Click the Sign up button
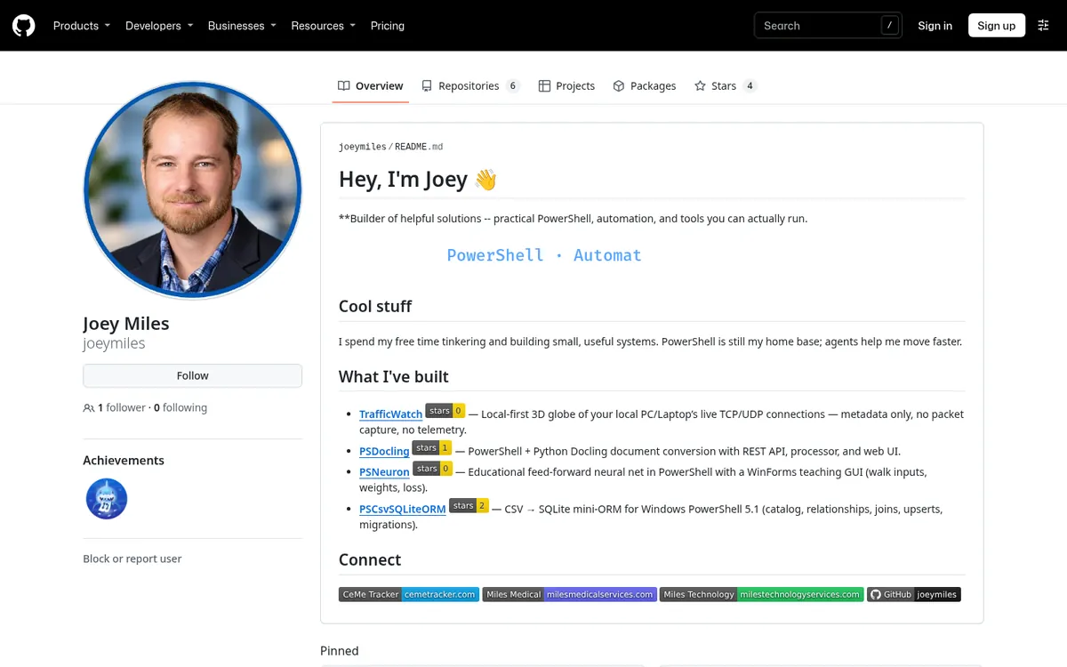 (997, 26)
